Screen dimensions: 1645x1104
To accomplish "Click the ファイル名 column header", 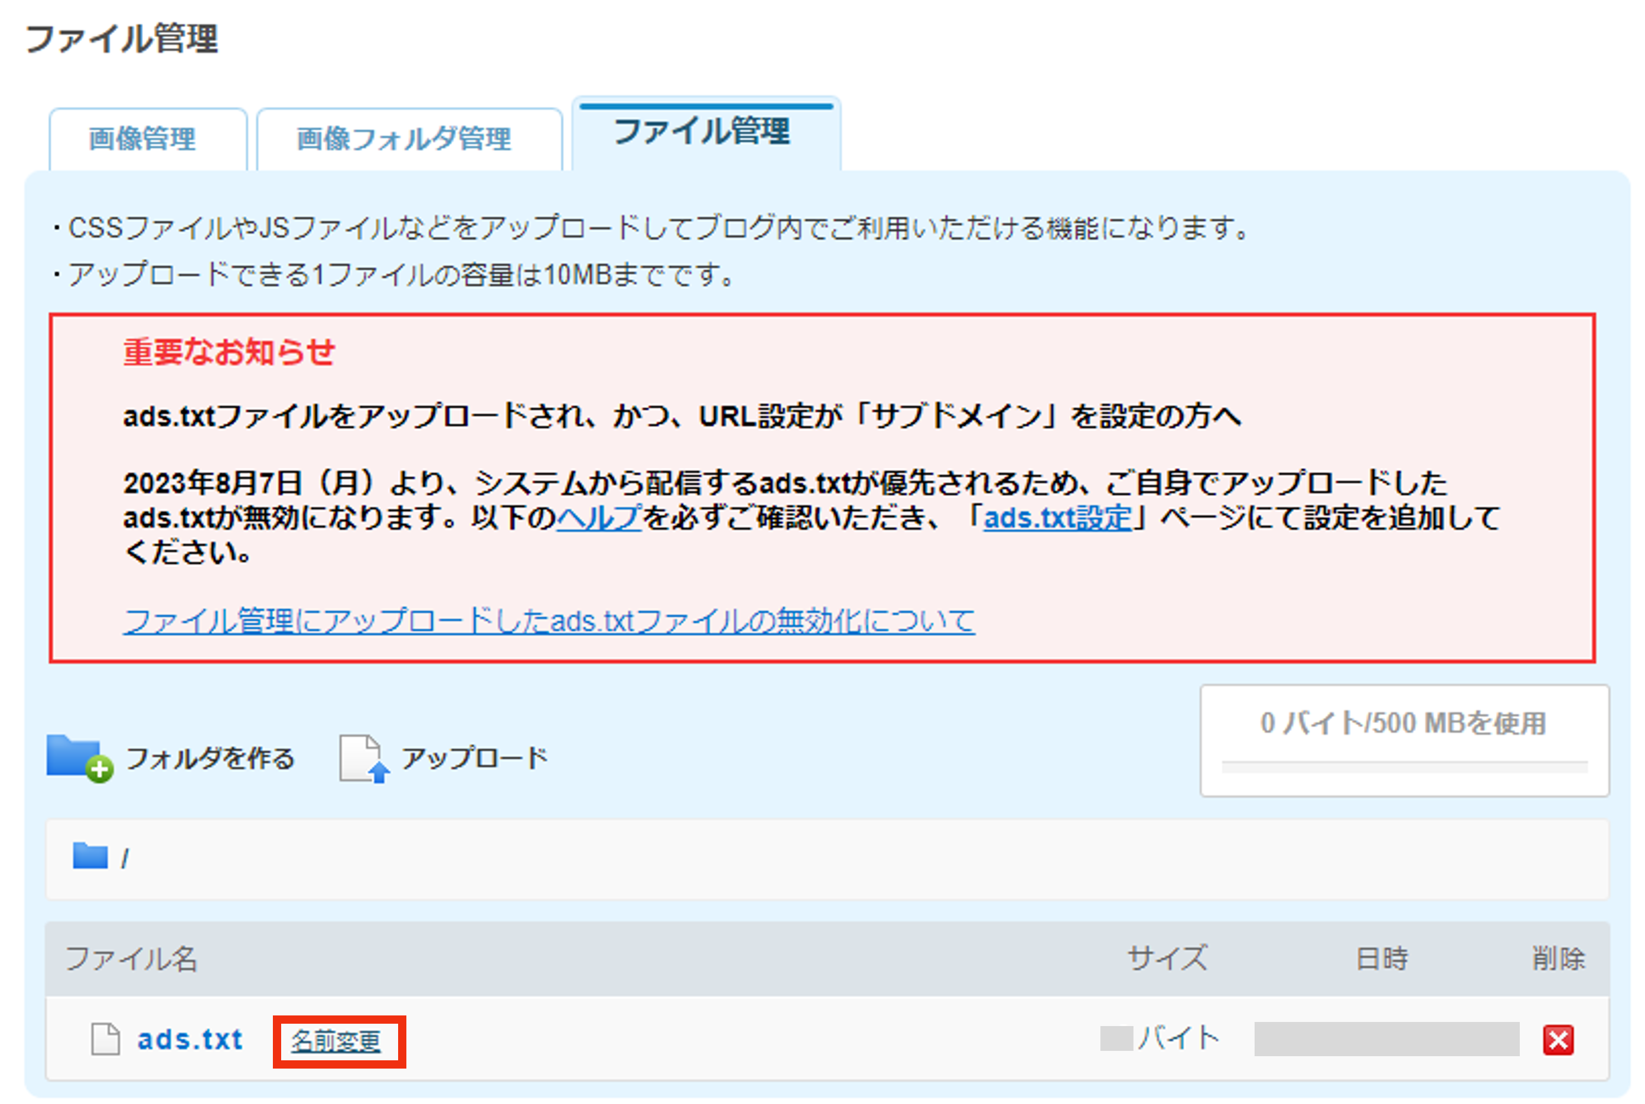I will point(131,958).
